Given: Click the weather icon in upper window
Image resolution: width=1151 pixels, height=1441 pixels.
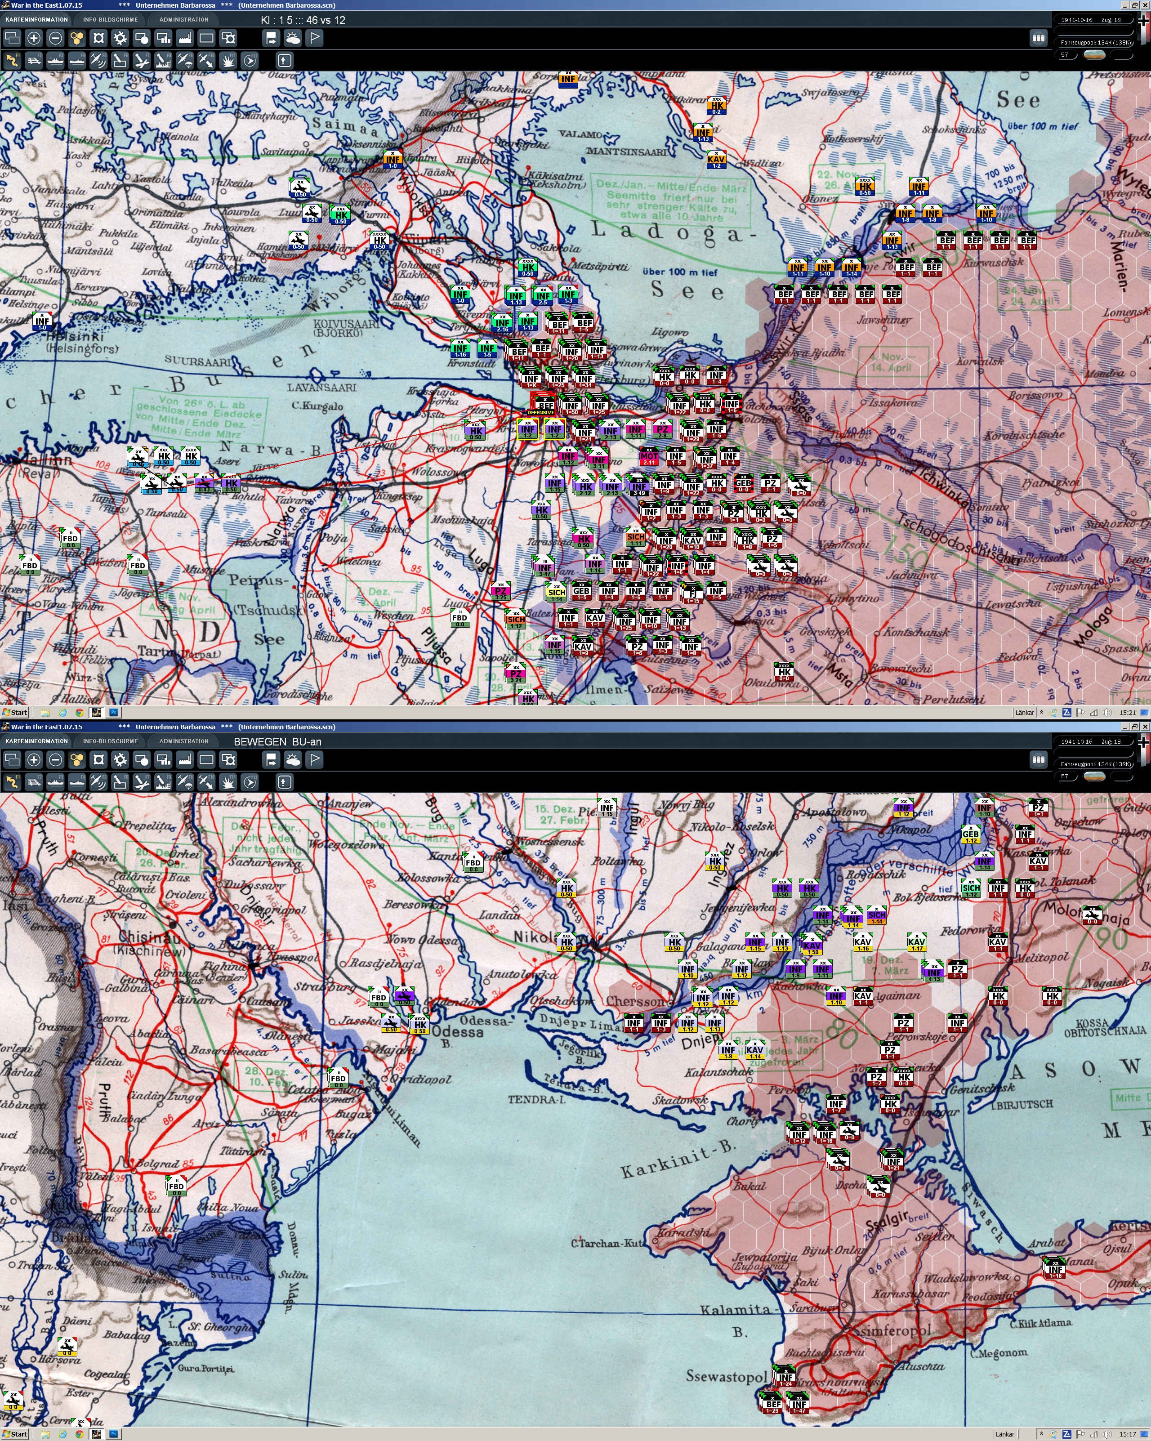Looking at the screenshot, I should (293, 38).
